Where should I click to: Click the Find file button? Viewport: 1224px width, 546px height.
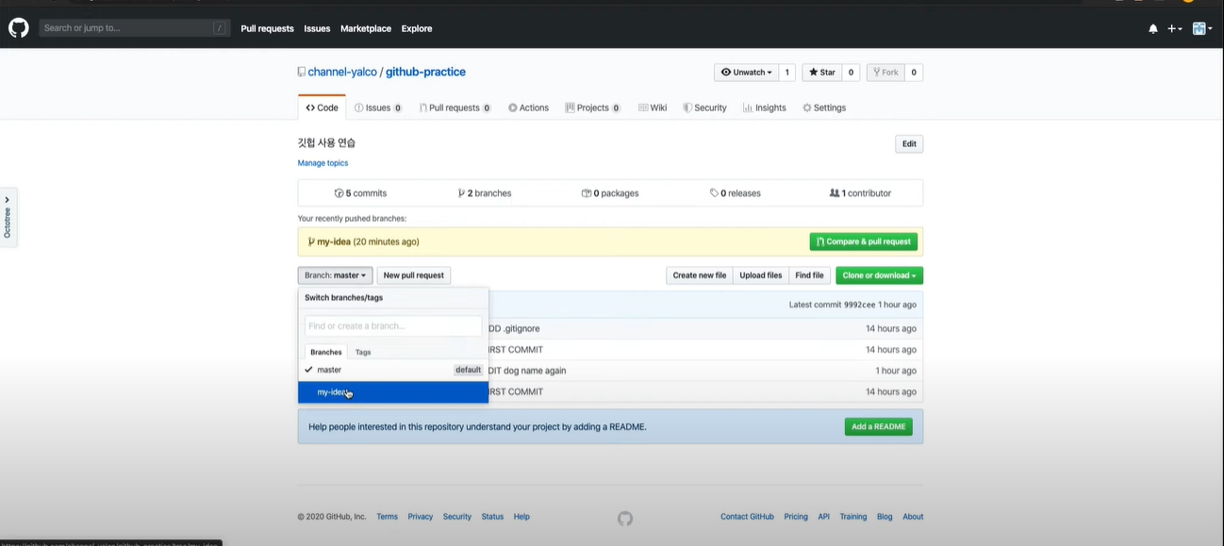click(809, 275)
